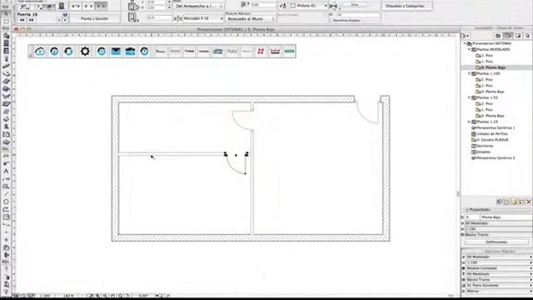Screen dimensions: 533x300
Task: Click the selected door midpoint hotspot on plan
Action: [236, 155]
